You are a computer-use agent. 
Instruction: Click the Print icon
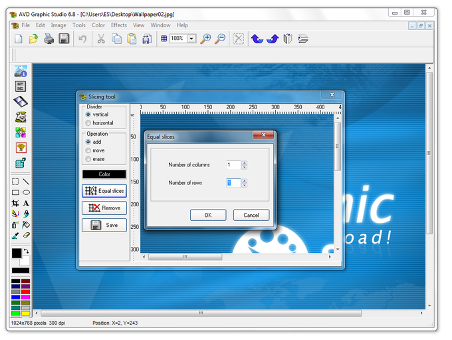click(49, 39)
